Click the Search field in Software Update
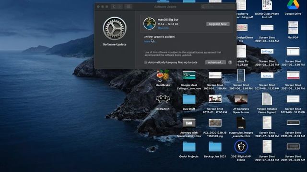Viewport: 307px width, 172px height. point(218,7)
